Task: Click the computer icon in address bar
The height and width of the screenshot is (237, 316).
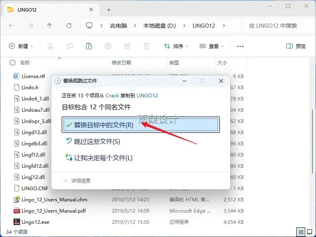Action: [89, 26]
